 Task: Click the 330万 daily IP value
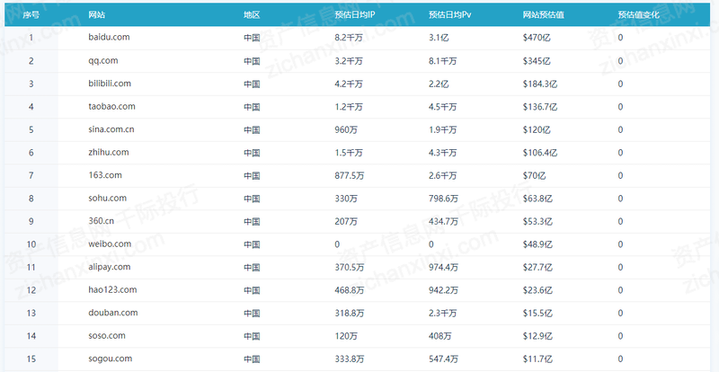[346, 199]
